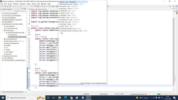Screen dimensions: 178x100
Task: Open the New wizard dropdown arrow
Action: pos(3,6)
